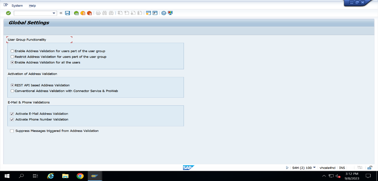
Task: Choose Conventional Address Validation with Connector Service
Action: [x=12, y=91]
